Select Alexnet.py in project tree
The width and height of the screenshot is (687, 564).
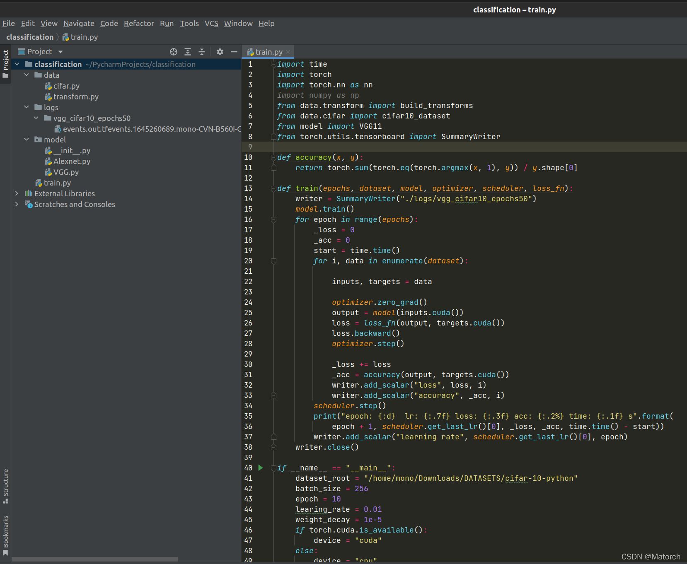click(72, 161)
